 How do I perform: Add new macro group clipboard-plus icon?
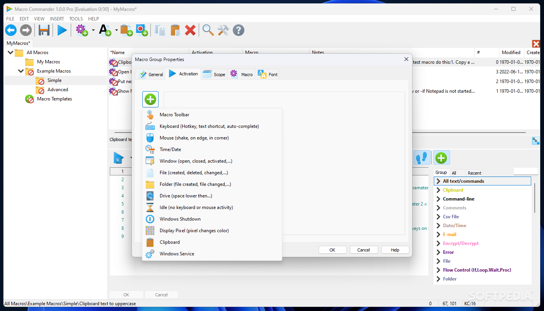(x=126, y=30)
